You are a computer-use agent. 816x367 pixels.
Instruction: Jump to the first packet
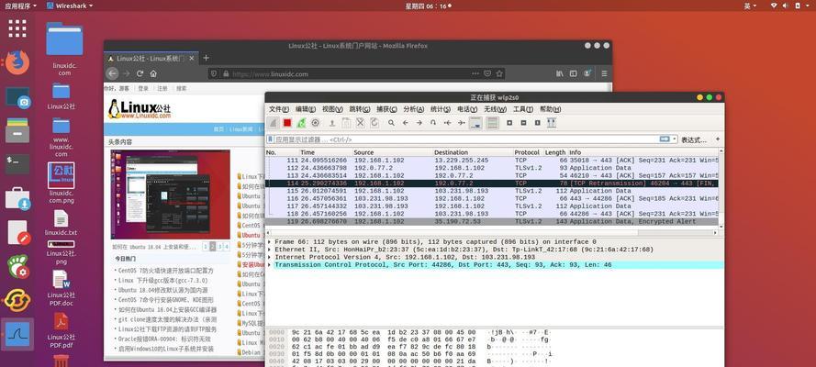pos(447,123)
